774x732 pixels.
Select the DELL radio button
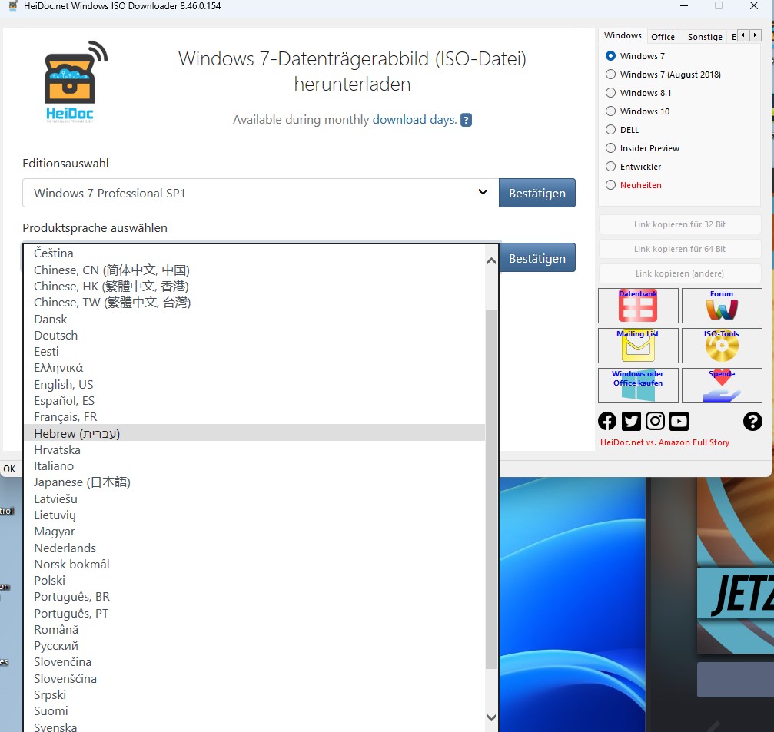tap(610, 130)
